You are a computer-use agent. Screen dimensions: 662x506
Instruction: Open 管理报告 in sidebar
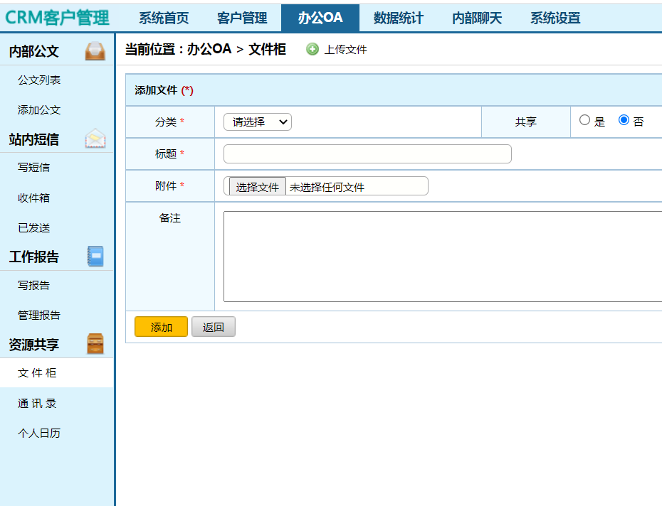[39, 315]
